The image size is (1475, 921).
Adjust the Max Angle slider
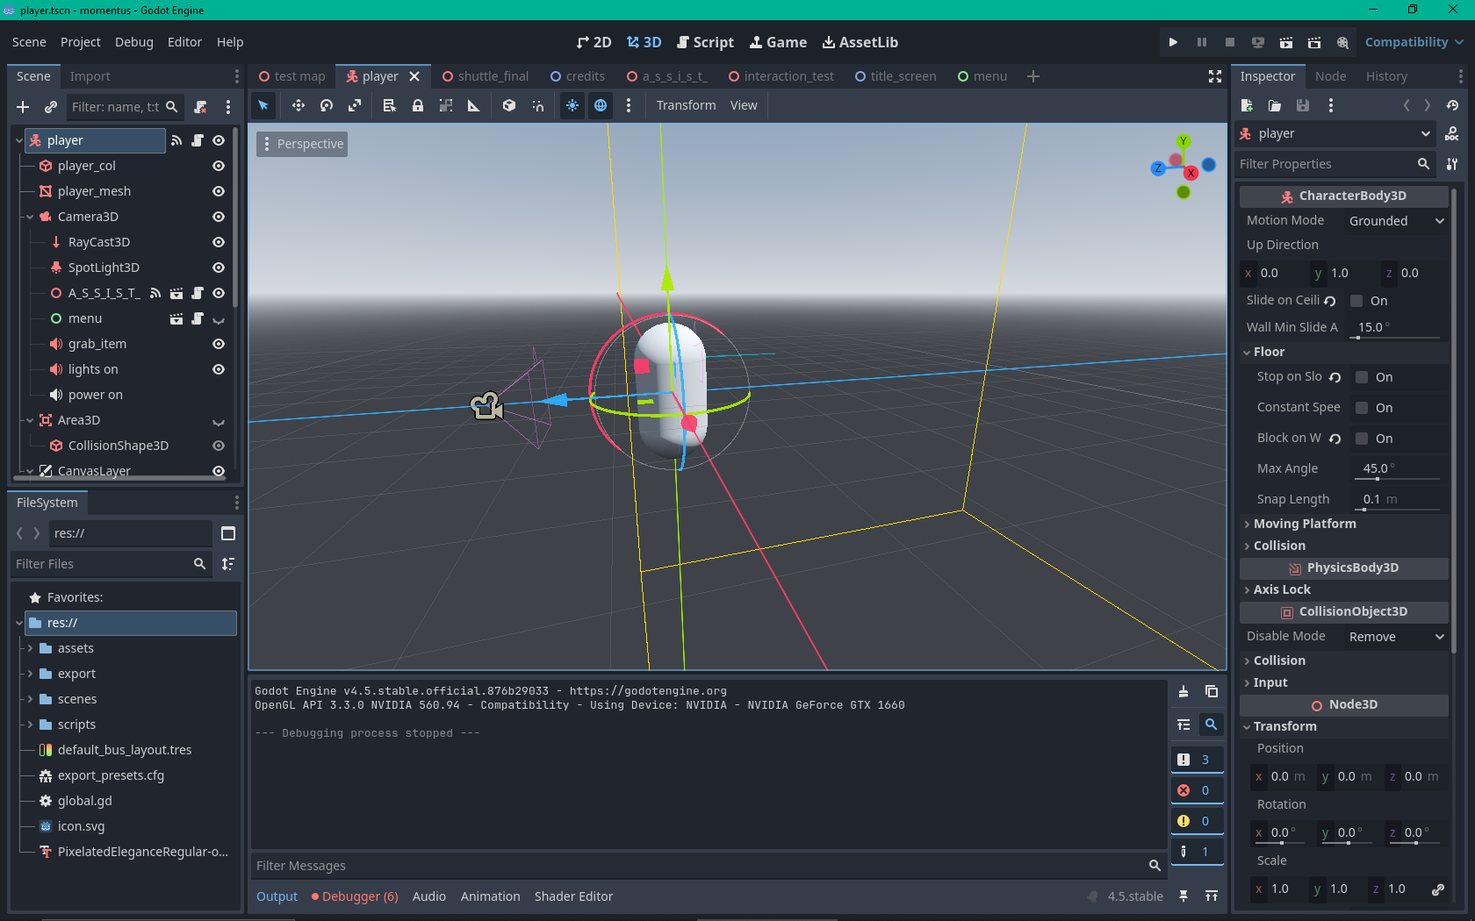(1377, 479)
